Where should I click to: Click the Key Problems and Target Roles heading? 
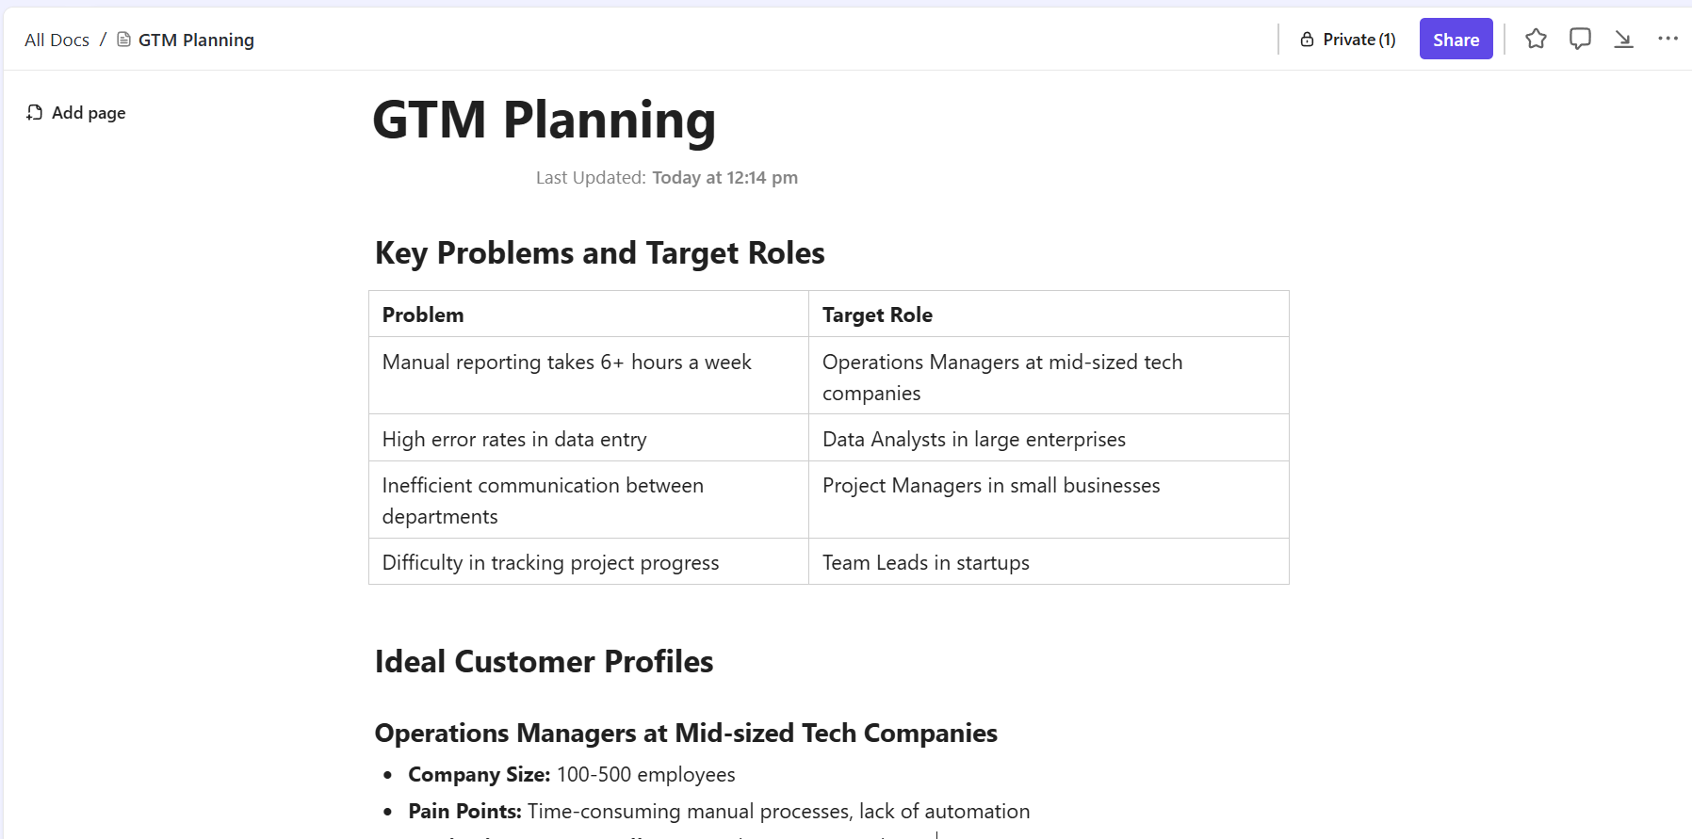(600, 252)
